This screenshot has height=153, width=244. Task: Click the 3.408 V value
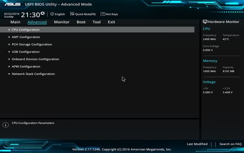pyautogui.click(x=228, y=93)
